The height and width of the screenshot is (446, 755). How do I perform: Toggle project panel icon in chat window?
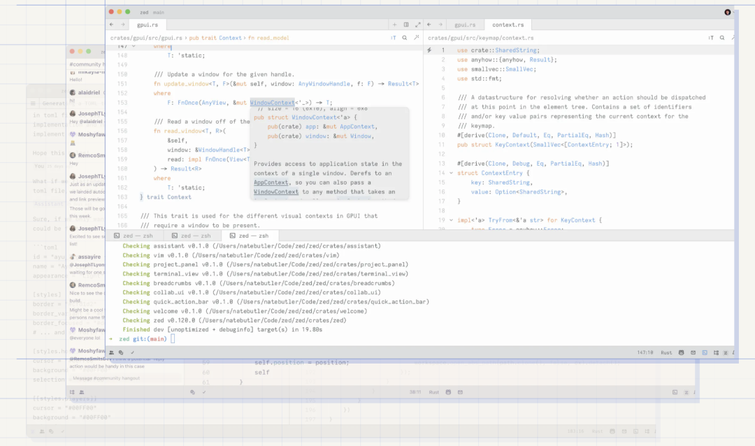[x=72, y=392]
